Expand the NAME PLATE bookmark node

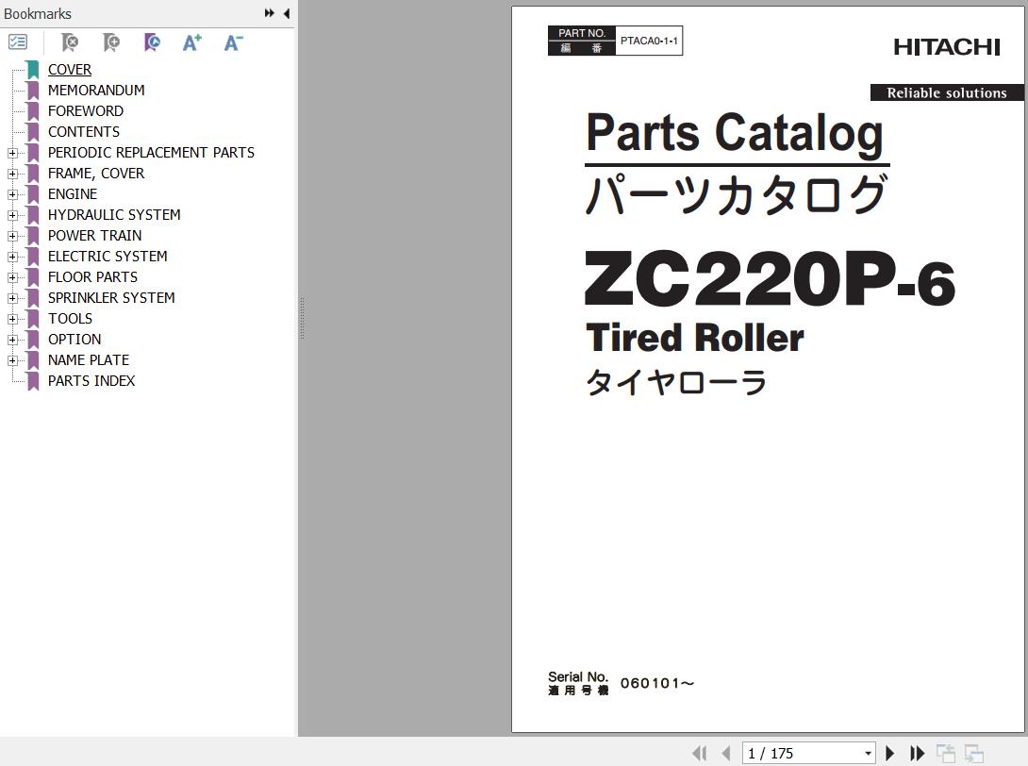[12, 360]
